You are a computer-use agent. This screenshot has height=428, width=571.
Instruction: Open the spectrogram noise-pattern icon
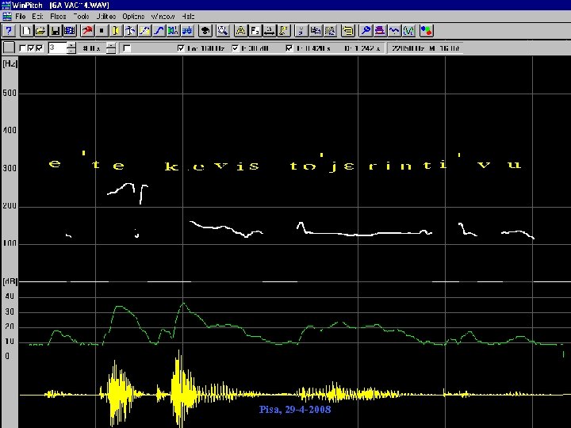point(330,31)
